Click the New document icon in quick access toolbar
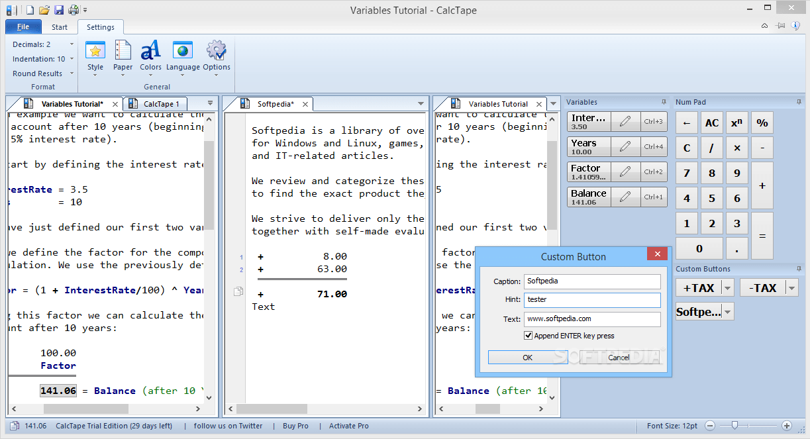This screenshot has height=439, width=810. (x=30, y=10)
